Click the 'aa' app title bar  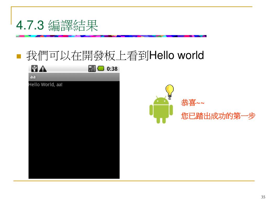74,77
